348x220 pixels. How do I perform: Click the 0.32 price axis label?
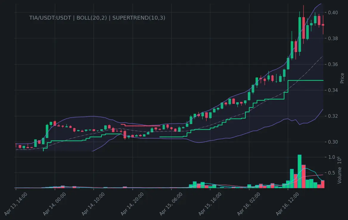click(333, 116)
